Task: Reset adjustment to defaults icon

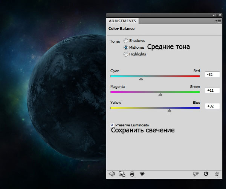Action: [x=206, y=174]
